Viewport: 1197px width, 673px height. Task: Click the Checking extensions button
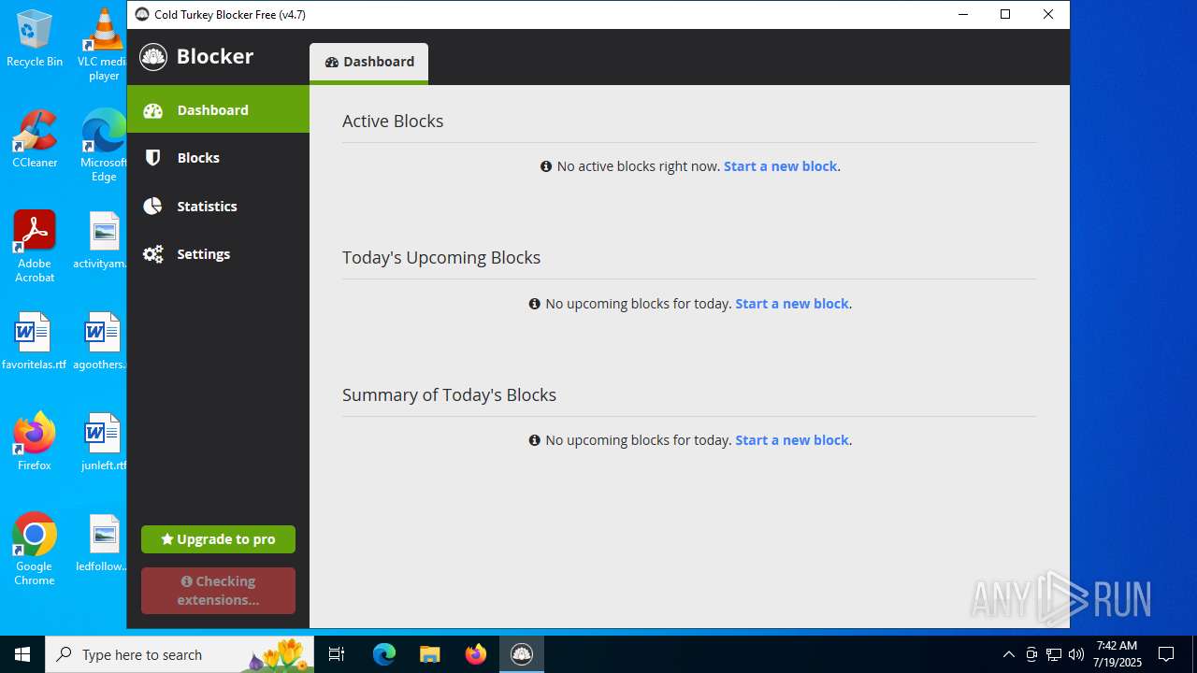tap(218, 591)
